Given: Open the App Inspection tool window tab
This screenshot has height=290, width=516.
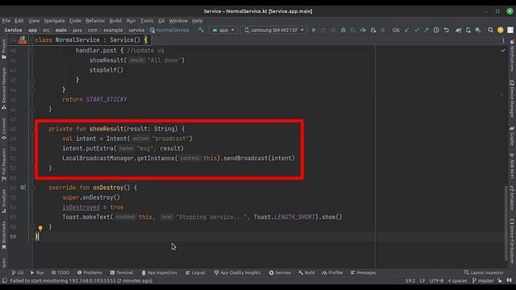Looking at the screenshot, I should 160,272.
